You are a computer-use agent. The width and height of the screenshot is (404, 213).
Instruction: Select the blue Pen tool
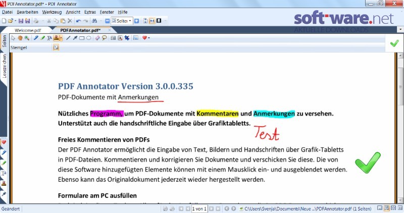[x=36, y=38]
